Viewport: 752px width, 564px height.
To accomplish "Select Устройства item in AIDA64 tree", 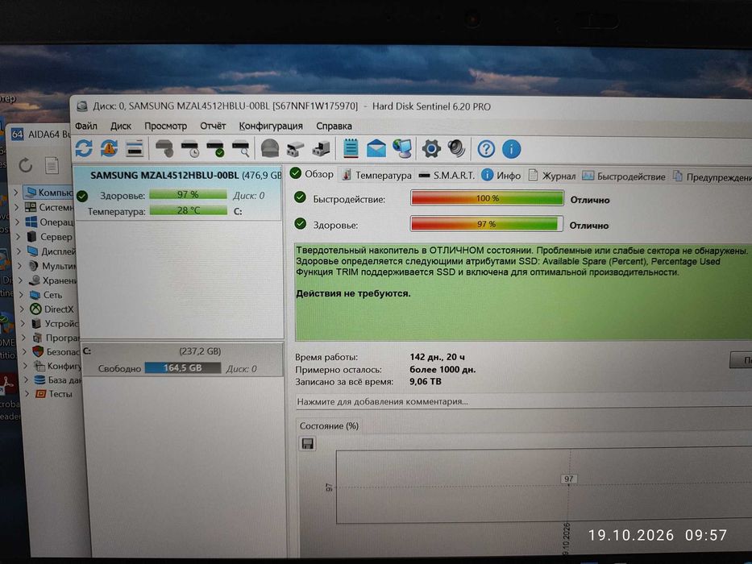I will [55, 324].
